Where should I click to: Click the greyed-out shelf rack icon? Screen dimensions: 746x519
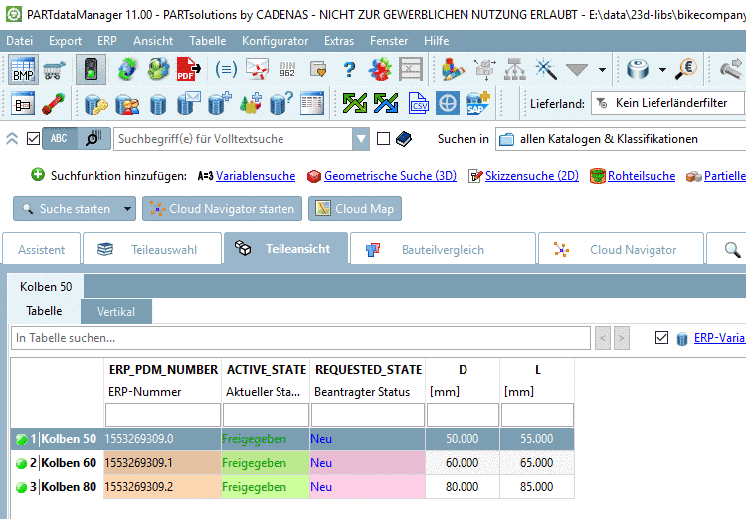tap(411, 70)
